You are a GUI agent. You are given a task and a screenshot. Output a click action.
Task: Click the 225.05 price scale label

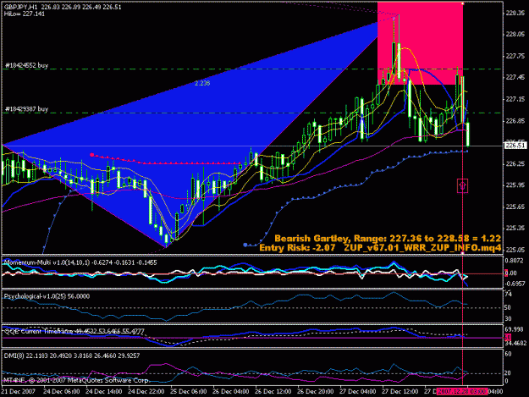(x=515, y=250)
